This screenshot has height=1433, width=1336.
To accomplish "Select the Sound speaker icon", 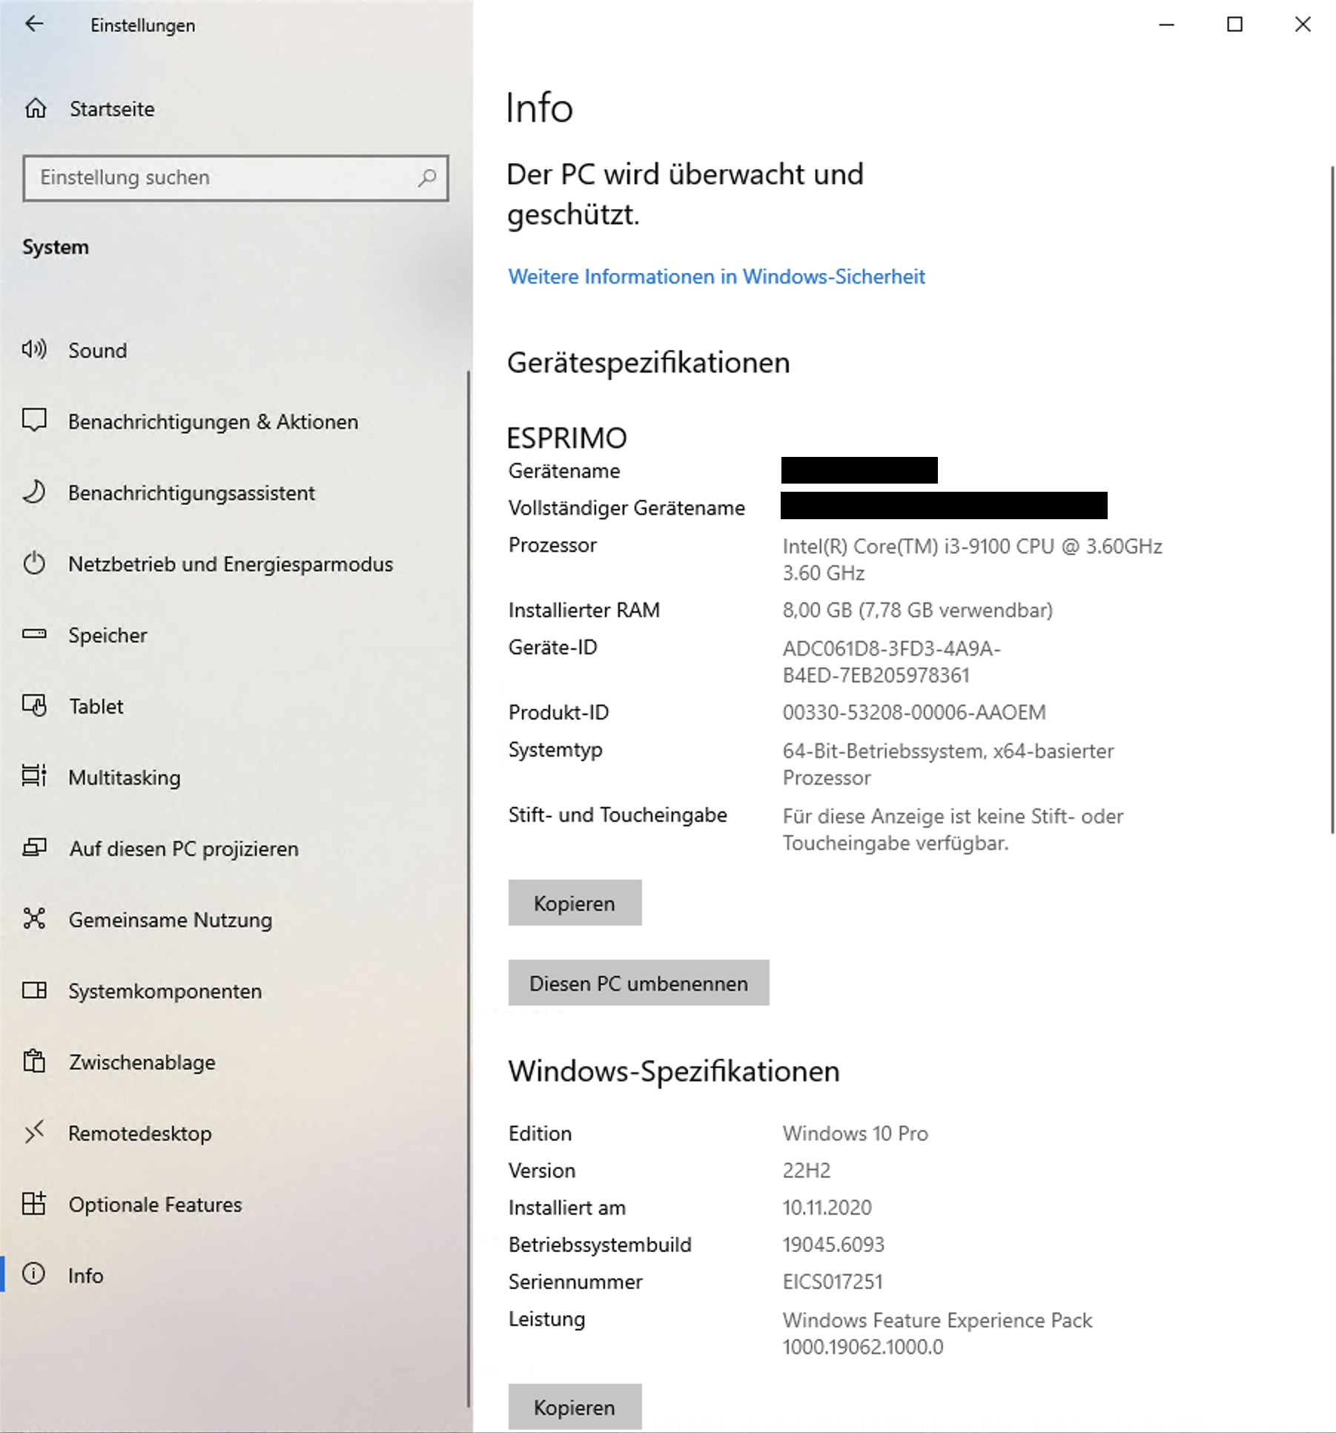I will (34, 349).
